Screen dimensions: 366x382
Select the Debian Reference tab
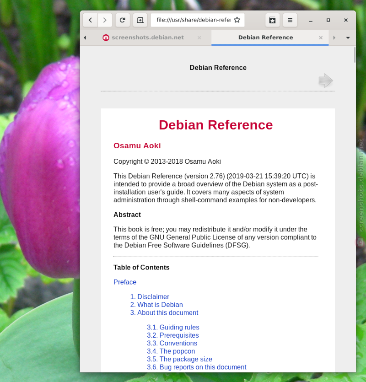pyautogui.click(x=270, y=38)
